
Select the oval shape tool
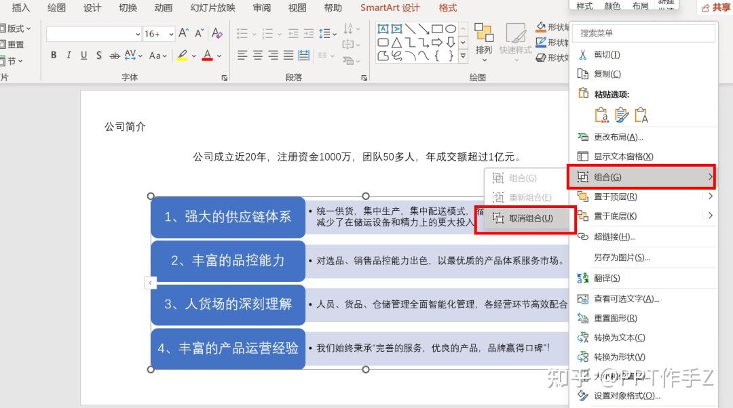(x=452, y=28)
